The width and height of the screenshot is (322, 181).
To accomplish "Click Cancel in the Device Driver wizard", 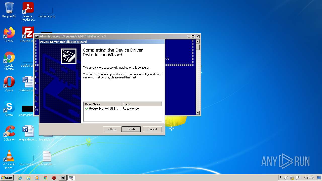I will pyautogui.click(x=152, y=129).
